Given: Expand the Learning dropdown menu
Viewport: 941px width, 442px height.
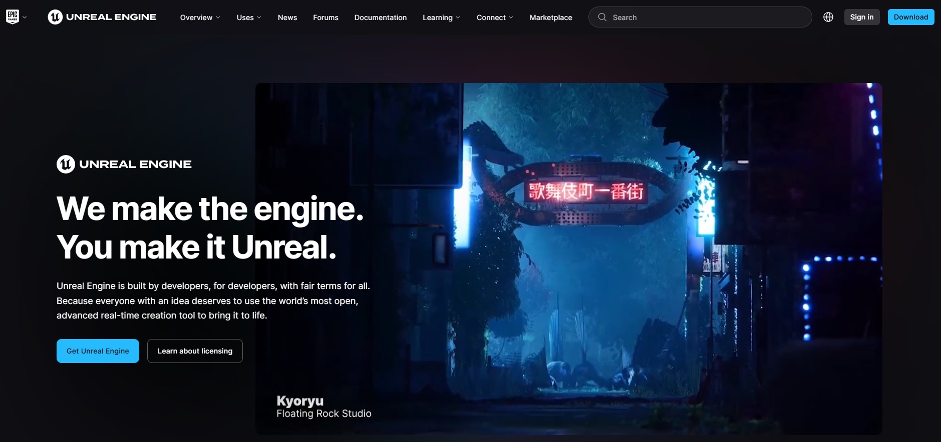Looking at the screenshot, I should (x=441, y=17).
